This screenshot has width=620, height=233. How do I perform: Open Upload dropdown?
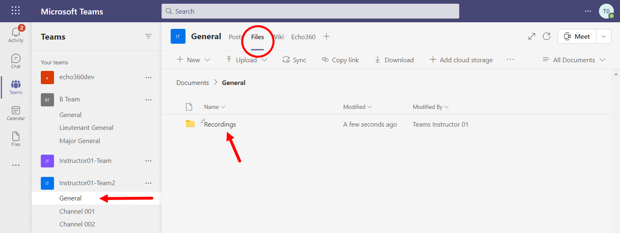click(247, 60)
